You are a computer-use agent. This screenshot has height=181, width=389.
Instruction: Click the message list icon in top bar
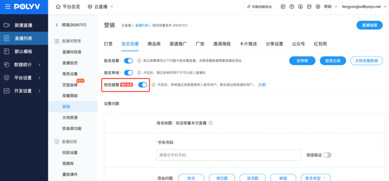coord(283,7)
